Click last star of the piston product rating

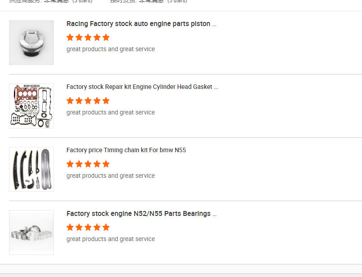tap(106, 37)
